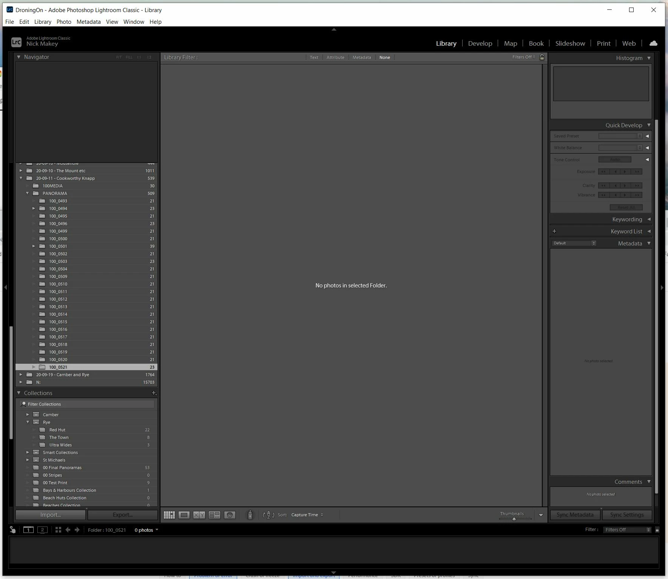Switch to the Develop module
Screen dimensions: 668x579
[x=480, y=43]
